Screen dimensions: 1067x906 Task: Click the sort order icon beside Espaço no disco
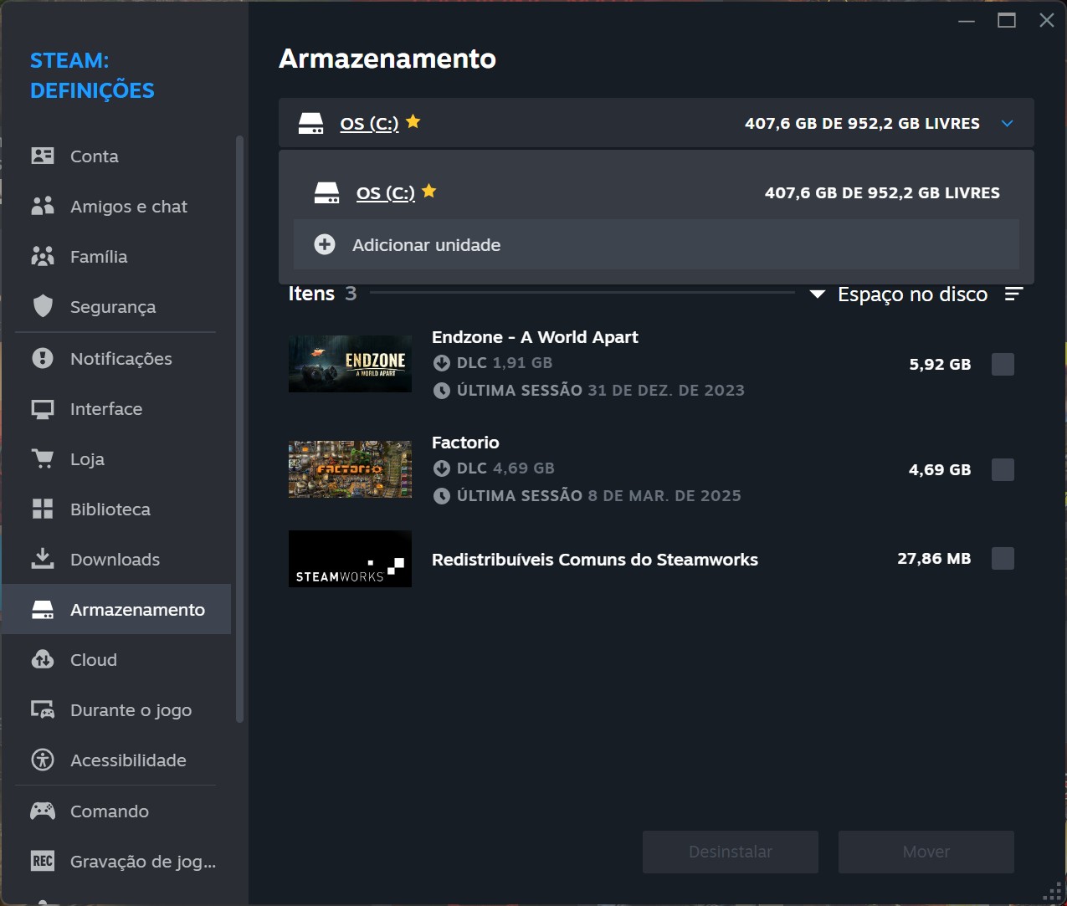tap(1013, 294)
